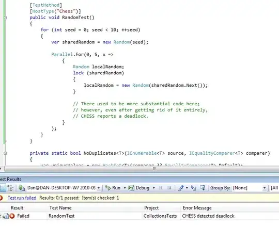Click the export test results icon
This screenshot has height=226, width=279.
(x=181, y=188)
